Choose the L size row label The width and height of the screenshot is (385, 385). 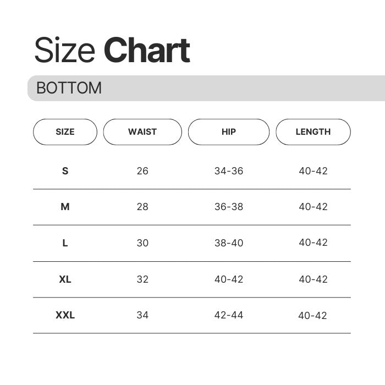click(65, 243)
